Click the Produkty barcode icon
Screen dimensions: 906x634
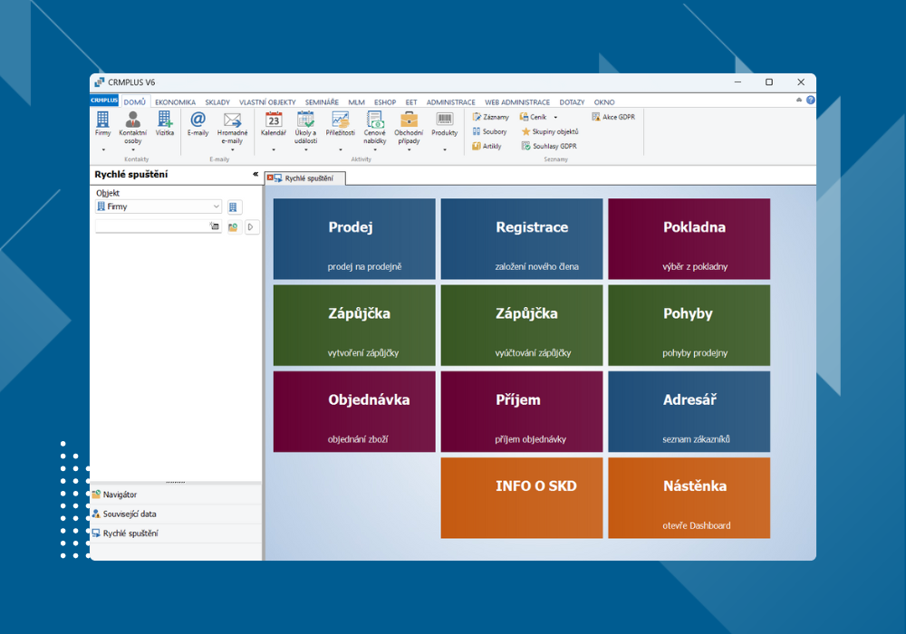point(444,120)
